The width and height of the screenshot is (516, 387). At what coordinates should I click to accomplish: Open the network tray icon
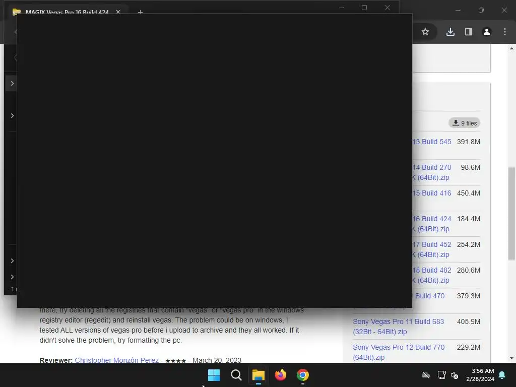pos(441,375)
